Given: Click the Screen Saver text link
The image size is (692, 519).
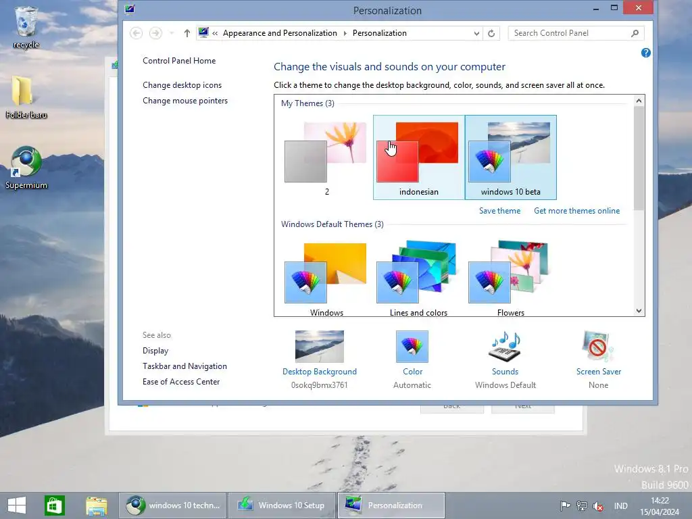Looking at the screenshot, I should 599,372.
